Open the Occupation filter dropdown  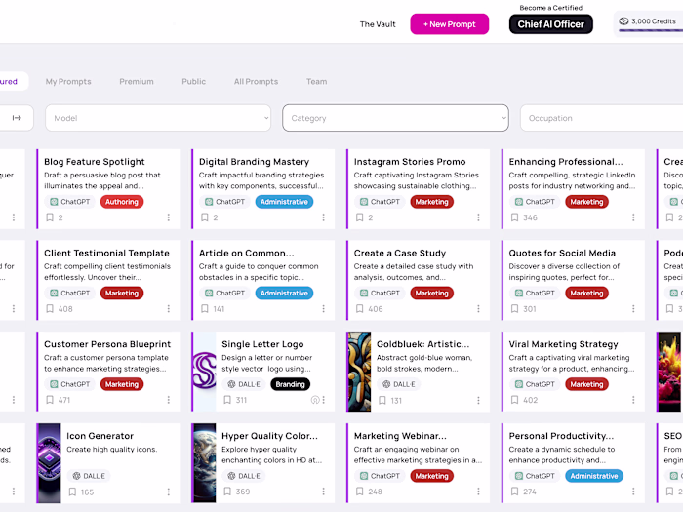pos(600,118)
